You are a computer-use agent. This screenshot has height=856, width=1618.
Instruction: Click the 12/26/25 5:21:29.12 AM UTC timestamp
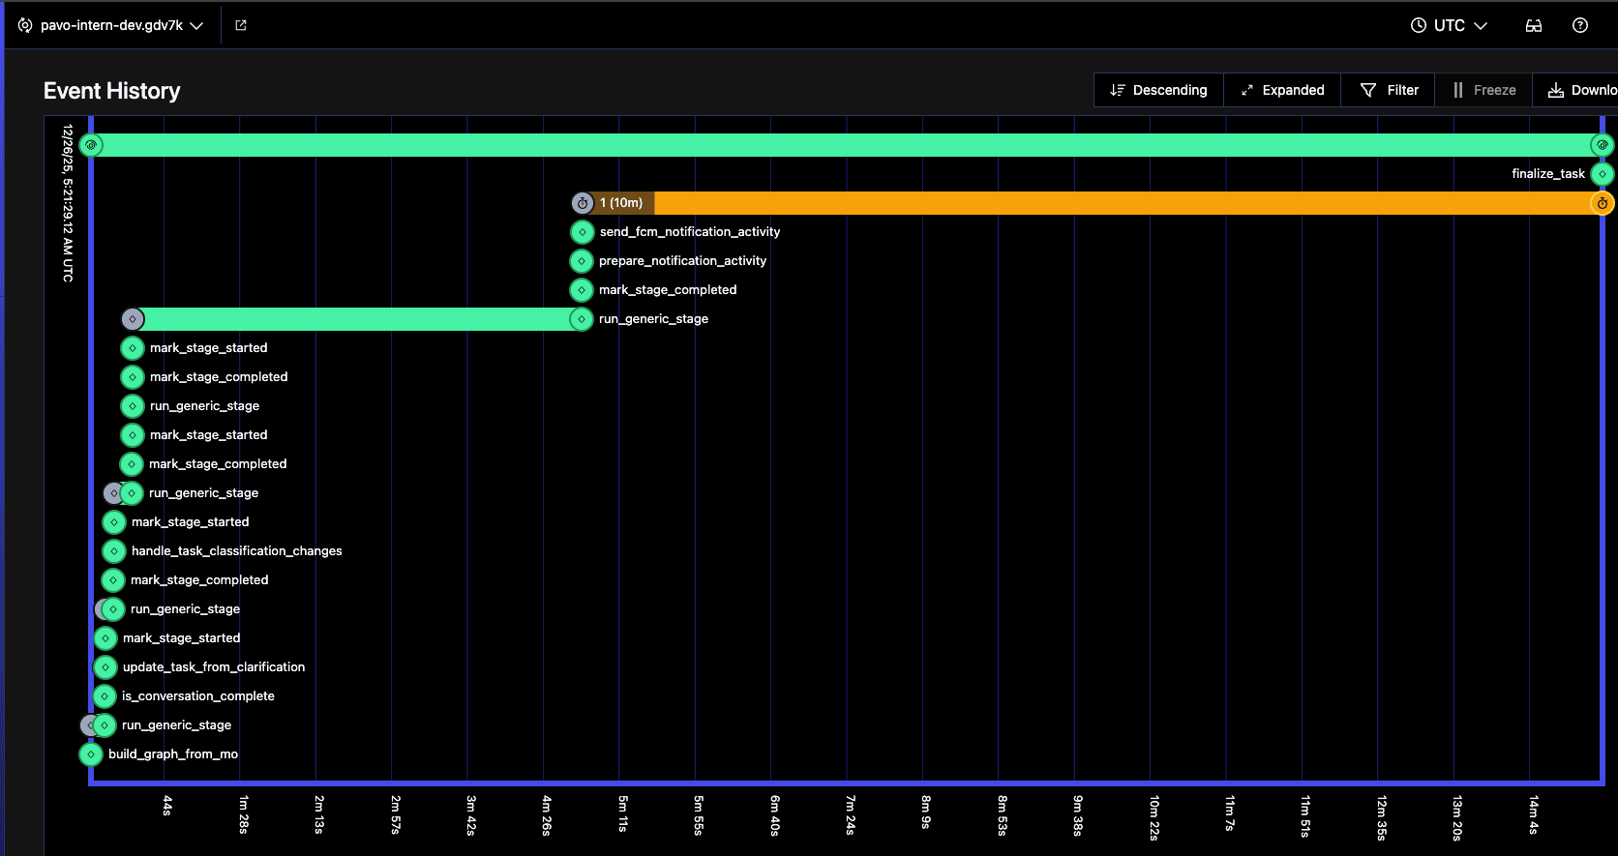[68, 203]
